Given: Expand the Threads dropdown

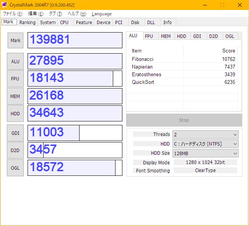Looking at the screenshot, I should (205, 134).
